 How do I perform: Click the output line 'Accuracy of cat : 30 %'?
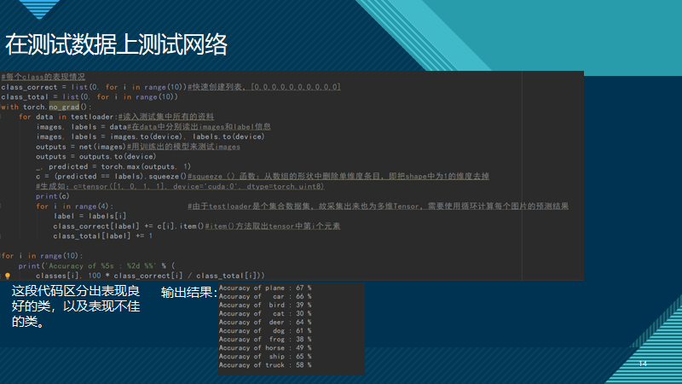pos(265,313)
